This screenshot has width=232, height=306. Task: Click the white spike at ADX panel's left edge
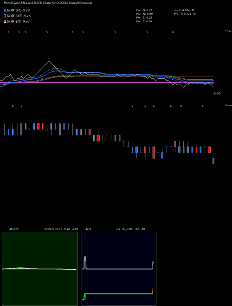(x=85, y=262)
